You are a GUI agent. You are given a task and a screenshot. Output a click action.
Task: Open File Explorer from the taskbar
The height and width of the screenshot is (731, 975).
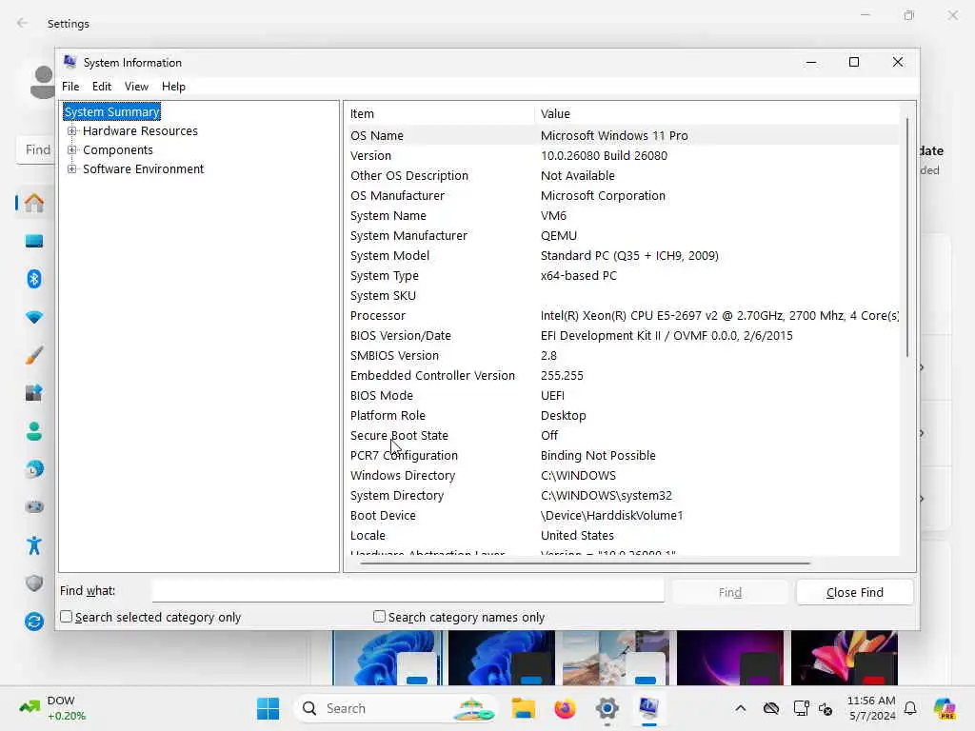(524, 708)
